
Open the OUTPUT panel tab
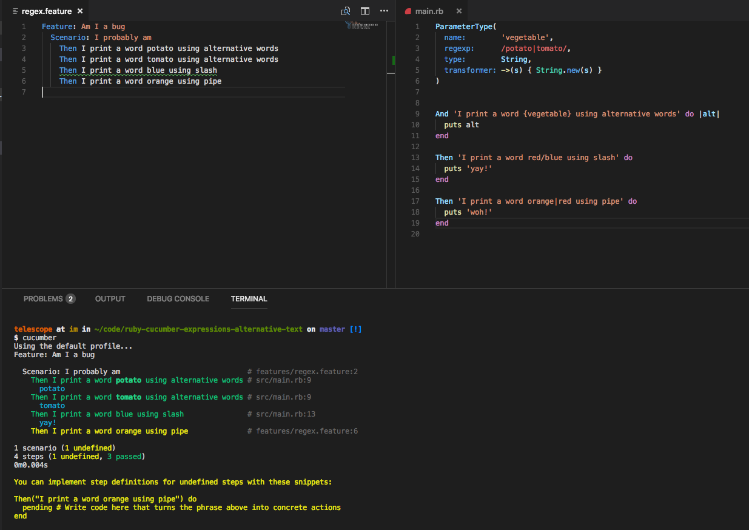coord(110,299)
